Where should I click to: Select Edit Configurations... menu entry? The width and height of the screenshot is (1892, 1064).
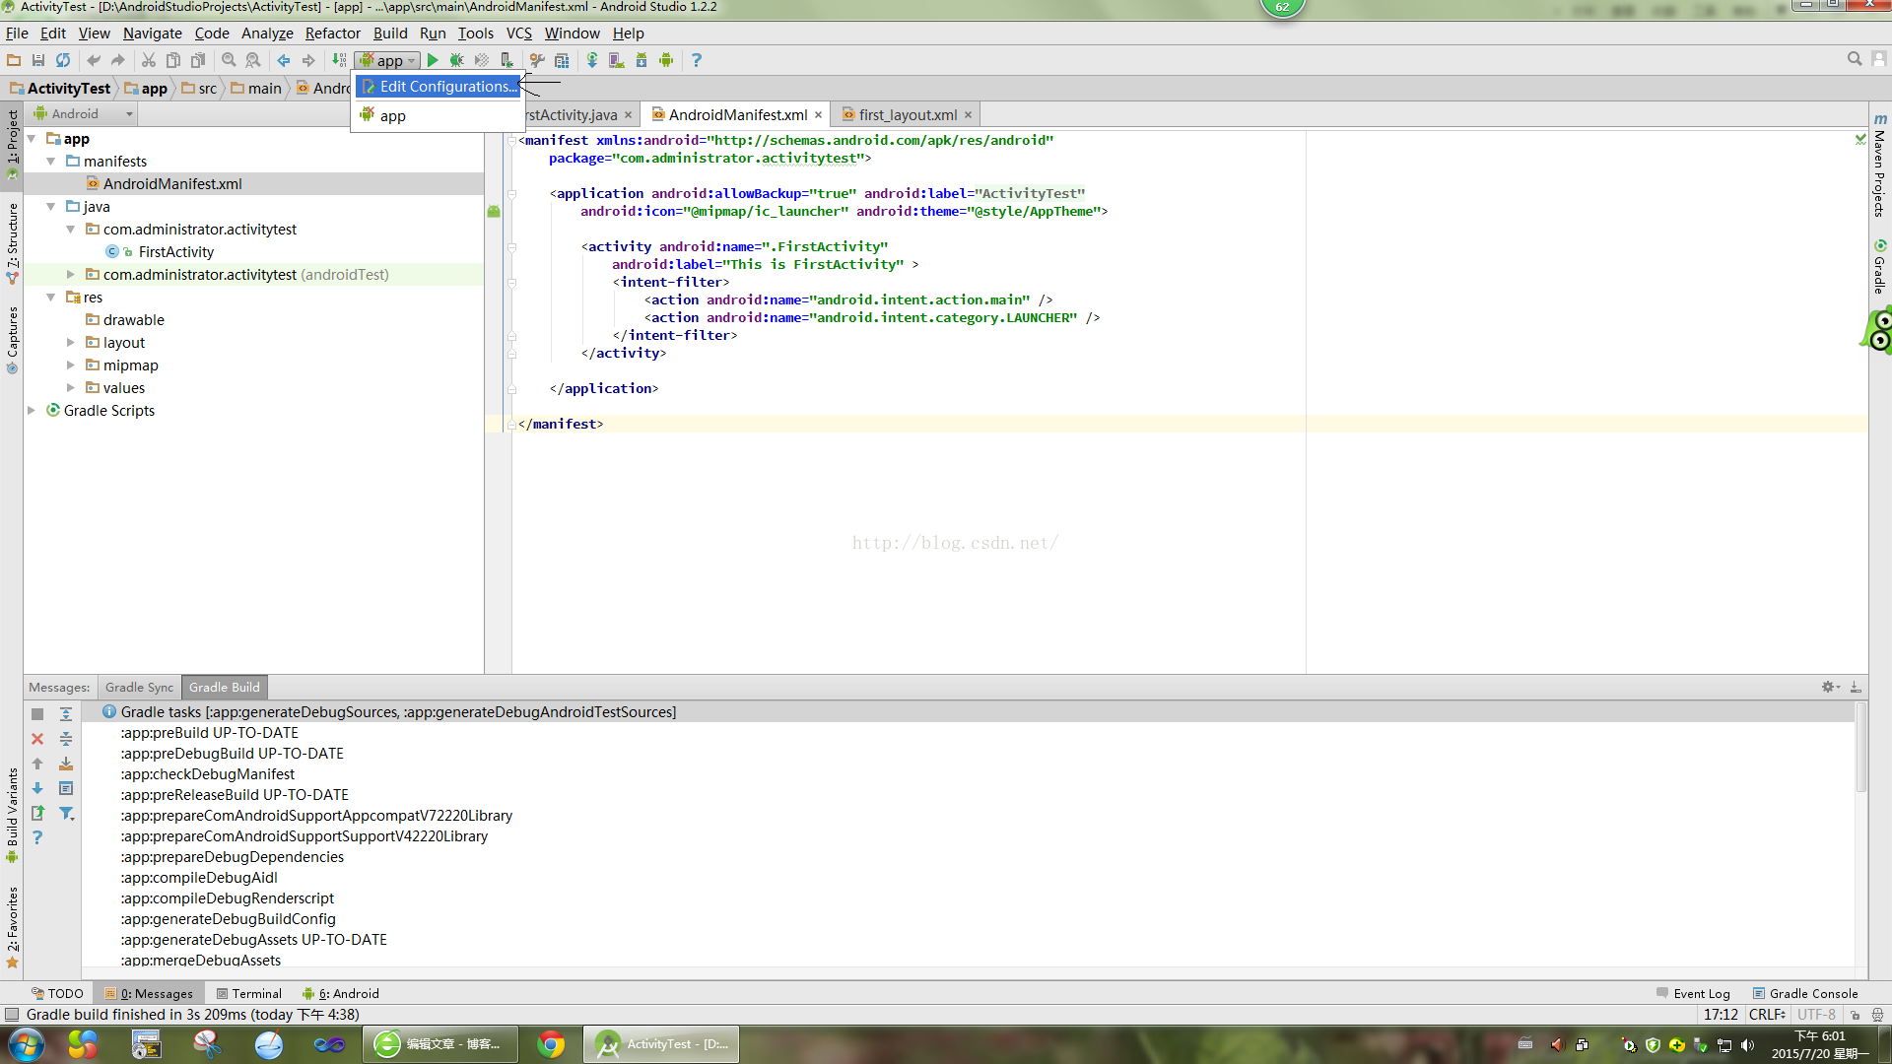click(x=438, y=87)
